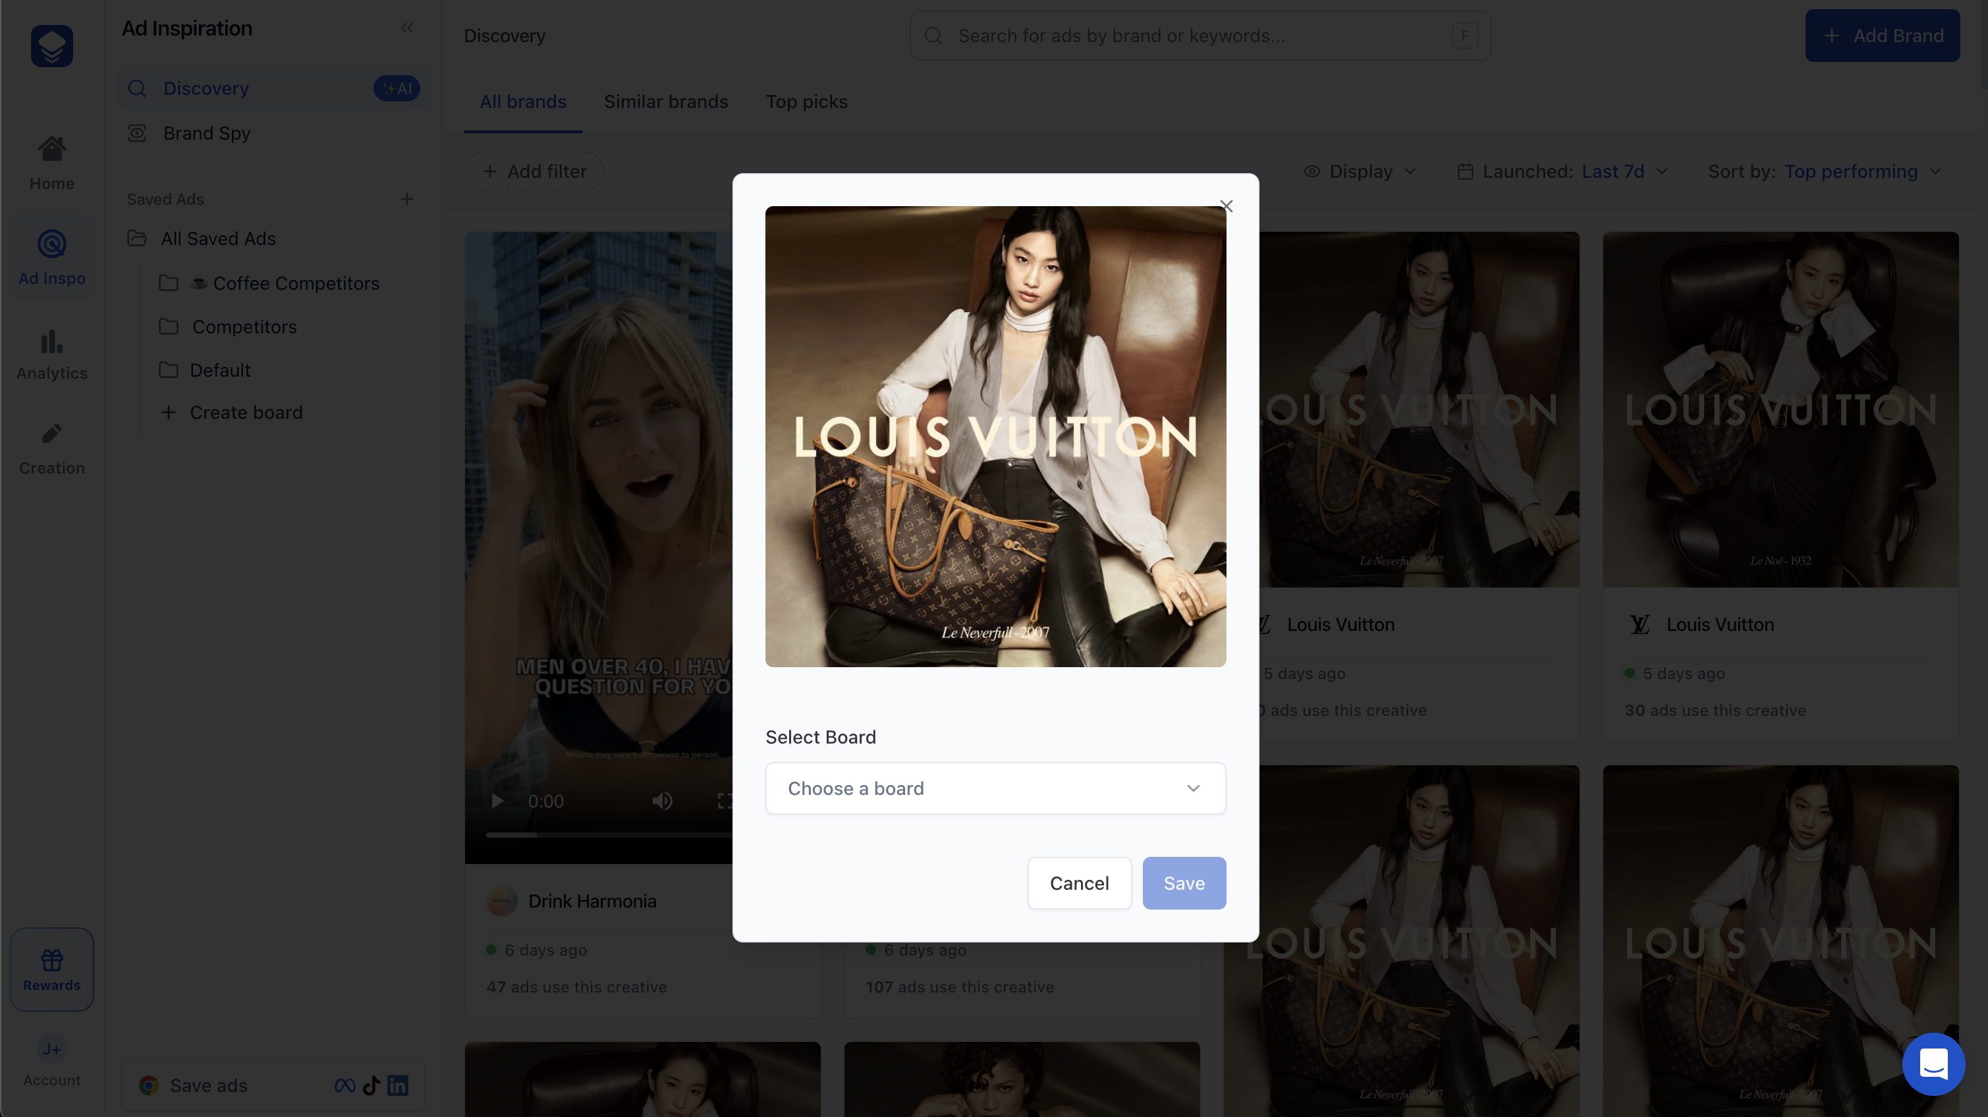Click the Meta icon
This screenshot has width=1988, height=1117.
click(345, 1085)
